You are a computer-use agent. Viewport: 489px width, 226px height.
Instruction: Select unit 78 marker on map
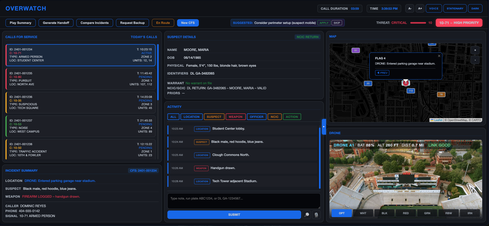[441, 94]
